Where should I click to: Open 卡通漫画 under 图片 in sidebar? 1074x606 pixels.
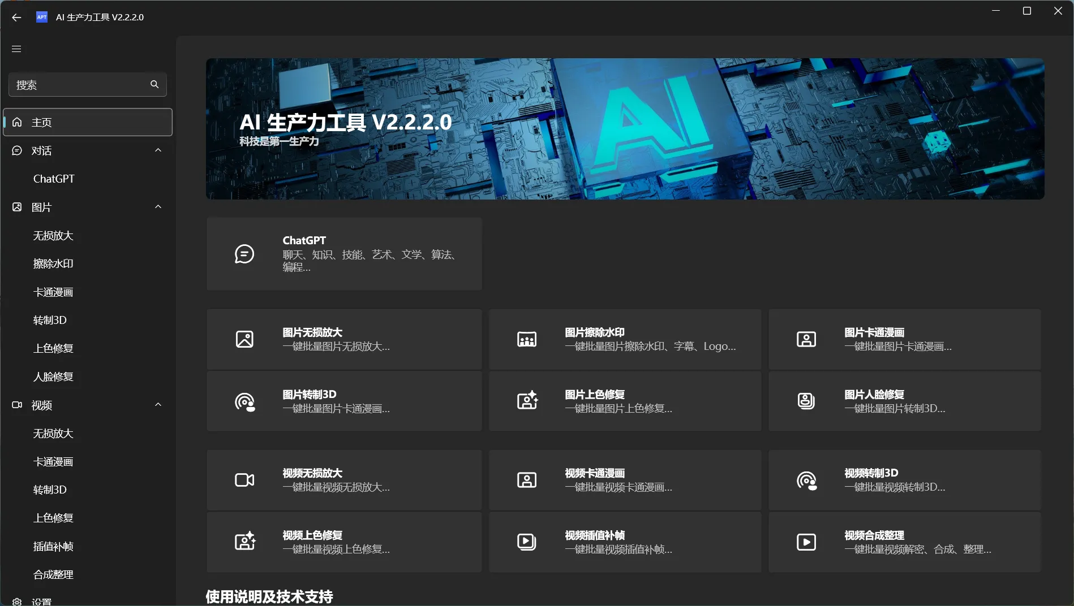pyautogui.click(x=53, y=292)
